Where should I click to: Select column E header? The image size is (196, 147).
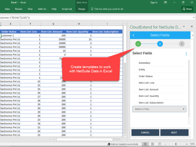11,24
